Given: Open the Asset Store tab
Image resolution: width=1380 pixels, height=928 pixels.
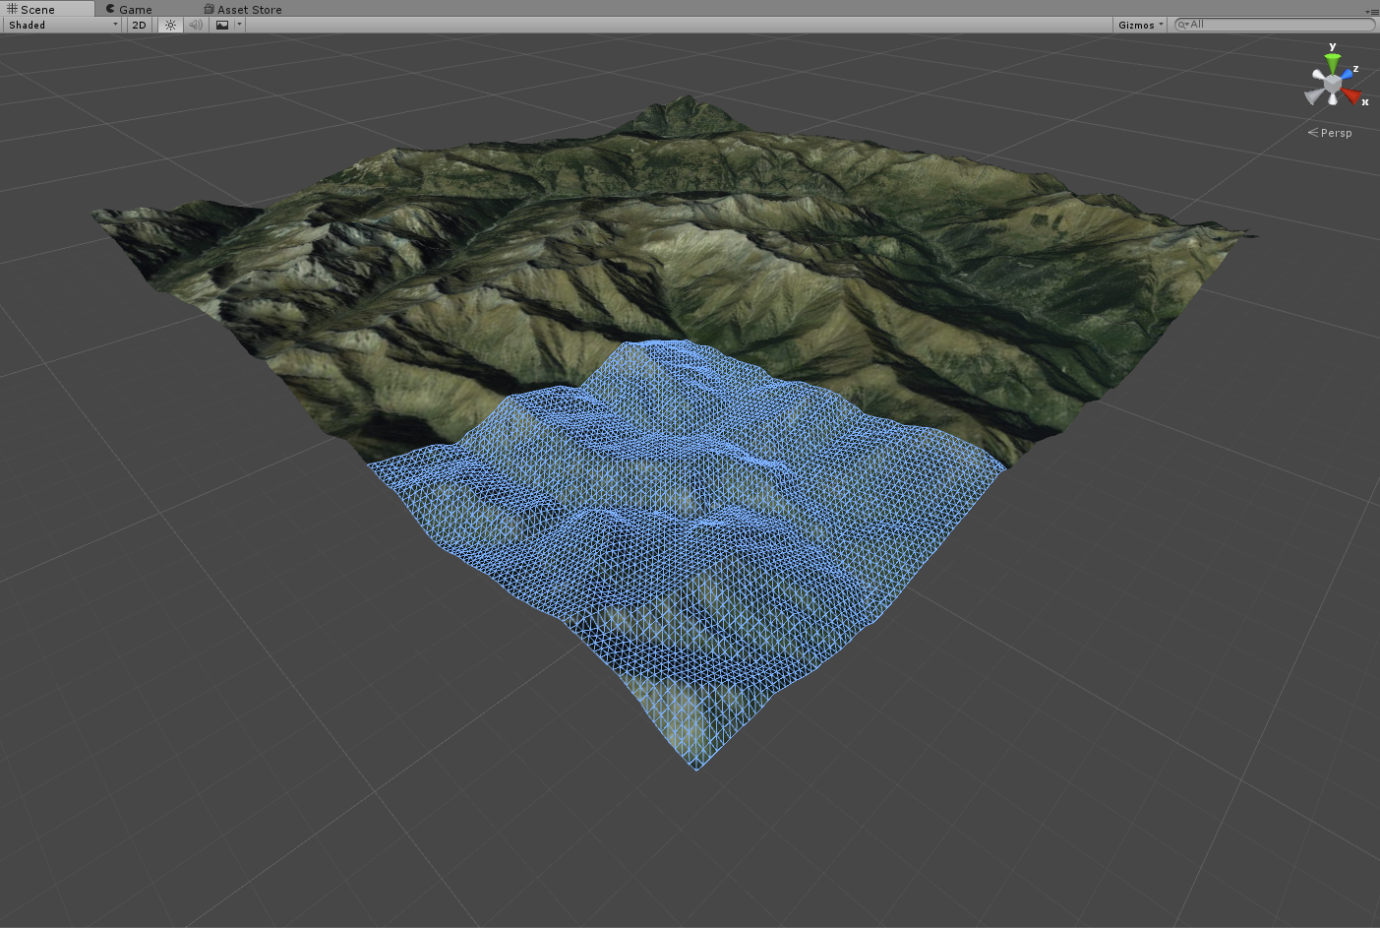Looking at the screenshot, I should tap(243, 9).
